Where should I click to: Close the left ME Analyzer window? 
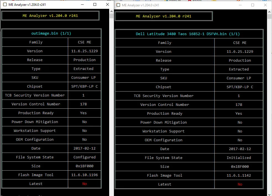108,4
